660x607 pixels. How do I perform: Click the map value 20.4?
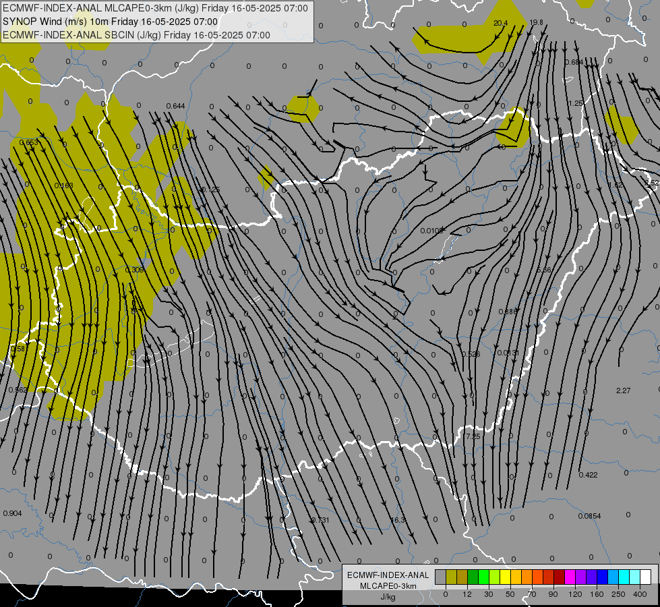[x=500, y=23]
